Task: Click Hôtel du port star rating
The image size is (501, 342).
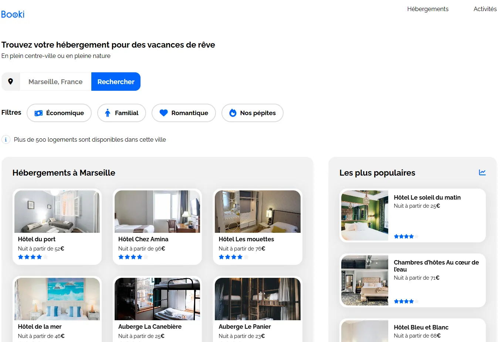Action: 33,257
